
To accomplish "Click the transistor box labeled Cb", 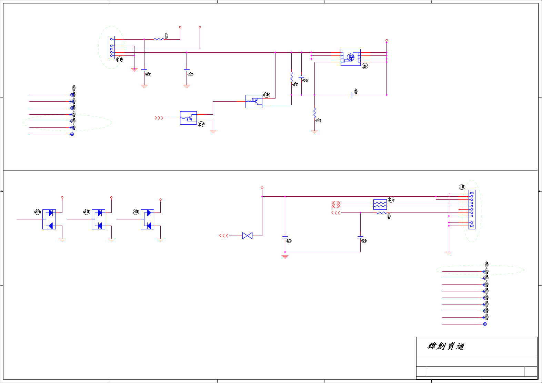I will point(254,101).
